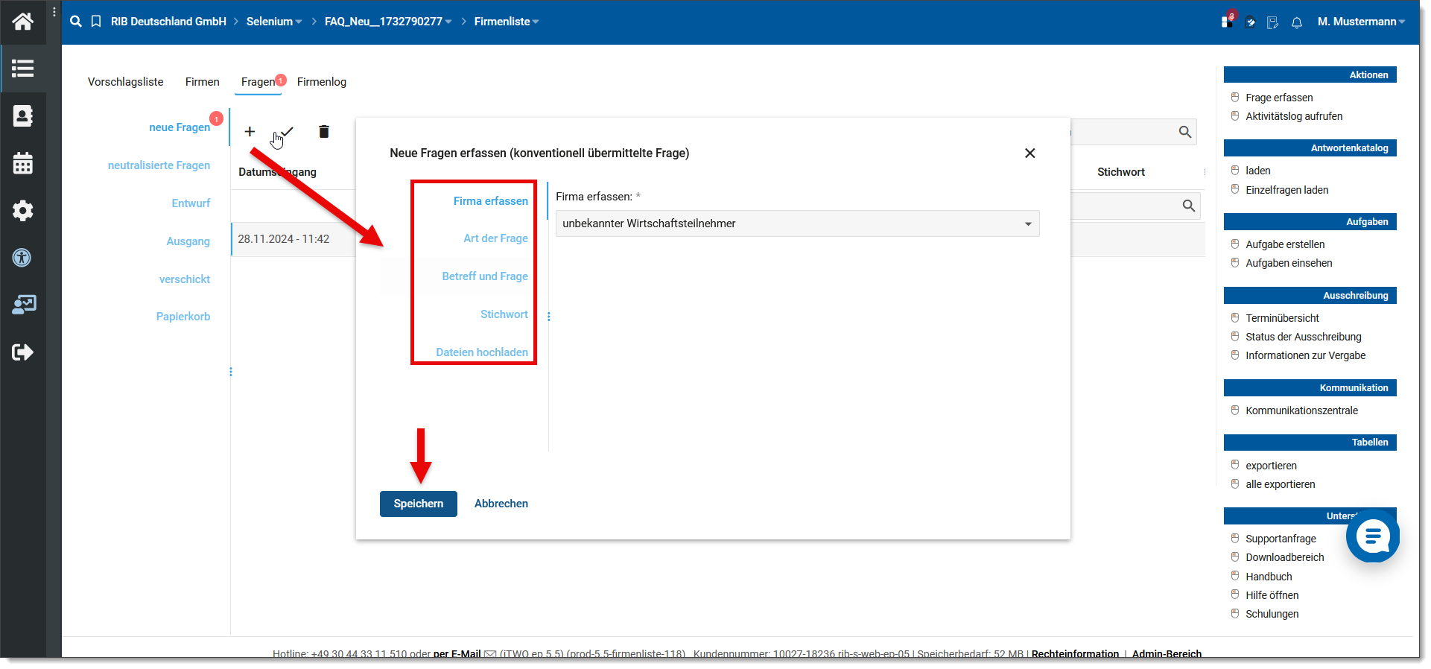
Task: Open the calendar icon in the left sidebar
Action: 23,163
